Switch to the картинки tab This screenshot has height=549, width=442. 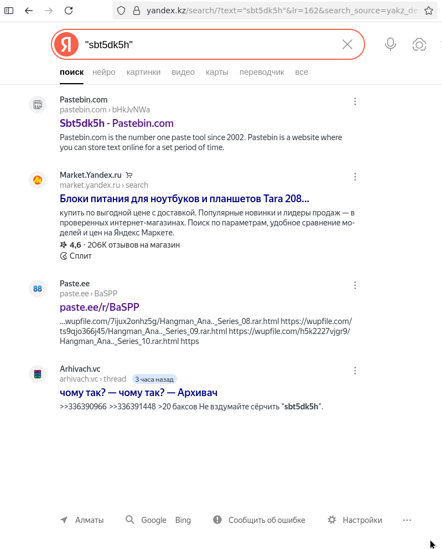click(x=143, y=72)
